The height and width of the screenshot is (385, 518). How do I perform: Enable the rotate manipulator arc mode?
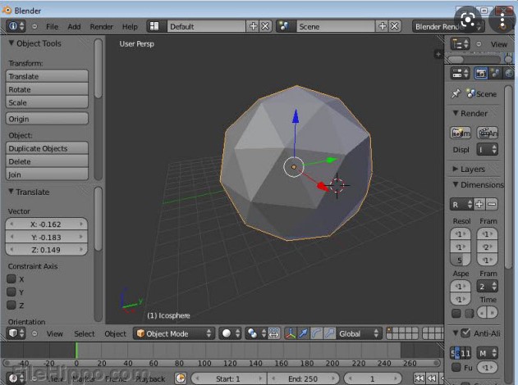(316, 333)
